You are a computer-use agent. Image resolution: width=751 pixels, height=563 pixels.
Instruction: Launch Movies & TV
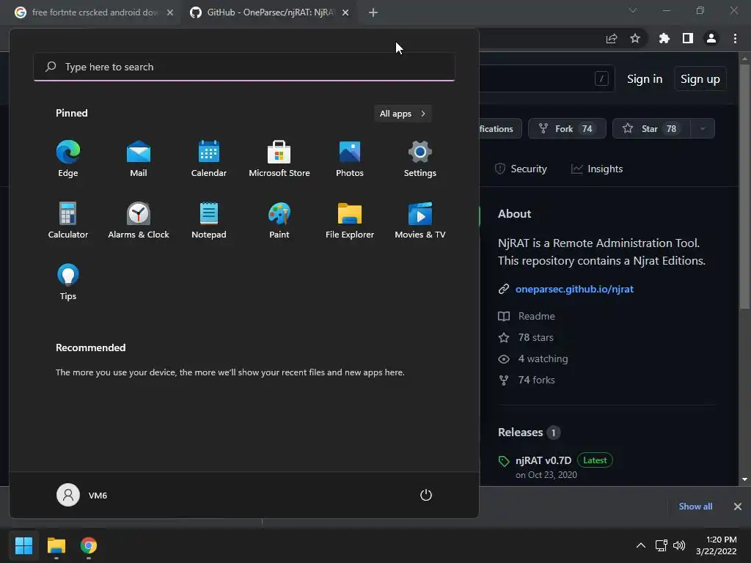pos(420,220)
